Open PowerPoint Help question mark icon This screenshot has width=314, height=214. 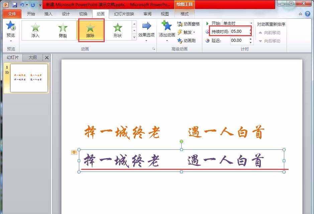(x=308, y=14)
